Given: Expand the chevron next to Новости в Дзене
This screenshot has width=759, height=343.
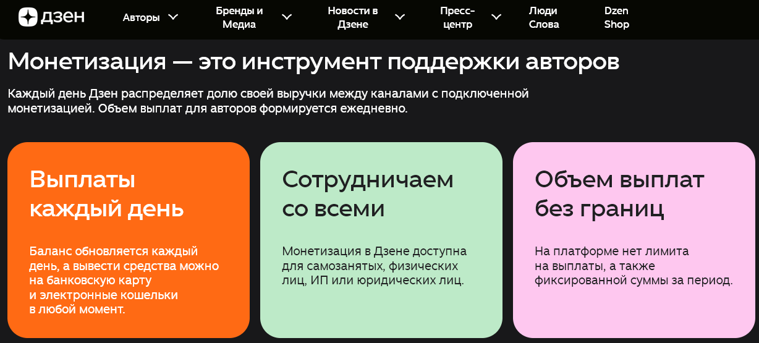Looking at the screenshot, I should 400,17.
